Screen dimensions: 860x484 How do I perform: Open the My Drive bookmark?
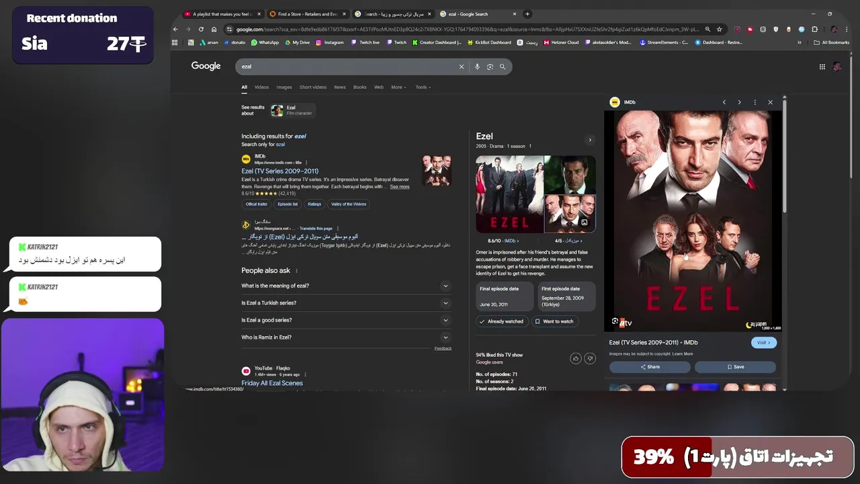[x=298, y=42]
